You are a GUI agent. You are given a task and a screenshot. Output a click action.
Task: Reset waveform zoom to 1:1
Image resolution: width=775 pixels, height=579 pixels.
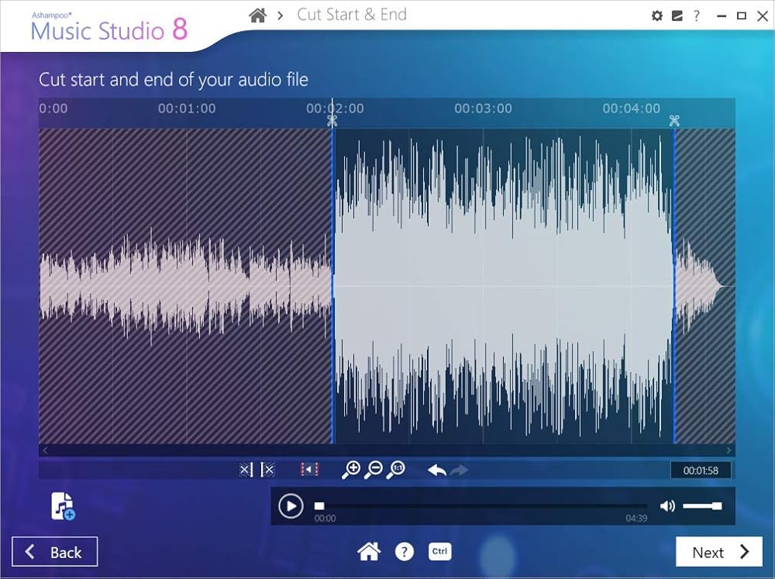(396, 470)
